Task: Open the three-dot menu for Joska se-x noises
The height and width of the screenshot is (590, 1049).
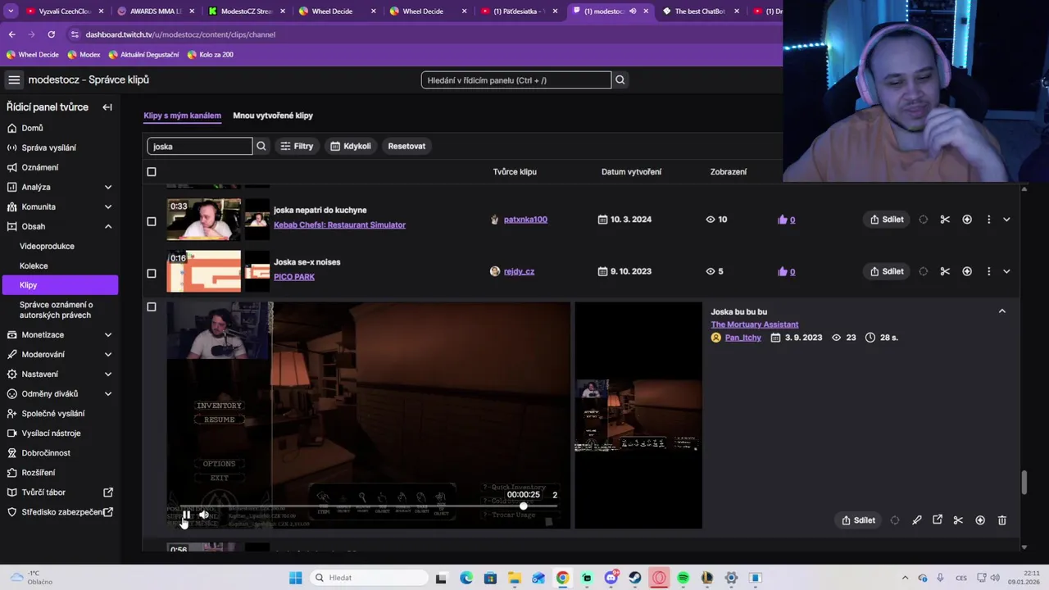Action: tap(988, 271)
